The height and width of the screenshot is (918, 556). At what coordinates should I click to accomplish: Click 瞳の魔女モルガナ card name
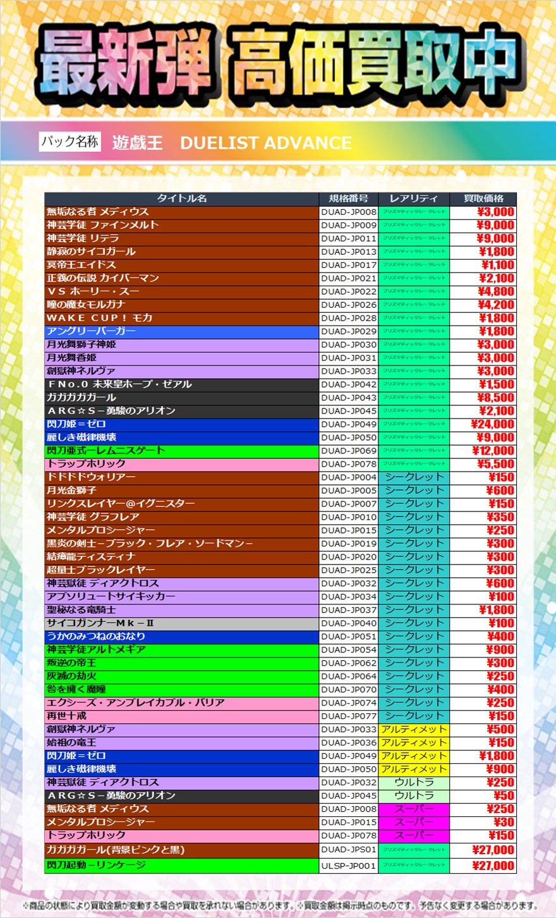(x=86, y=305)
